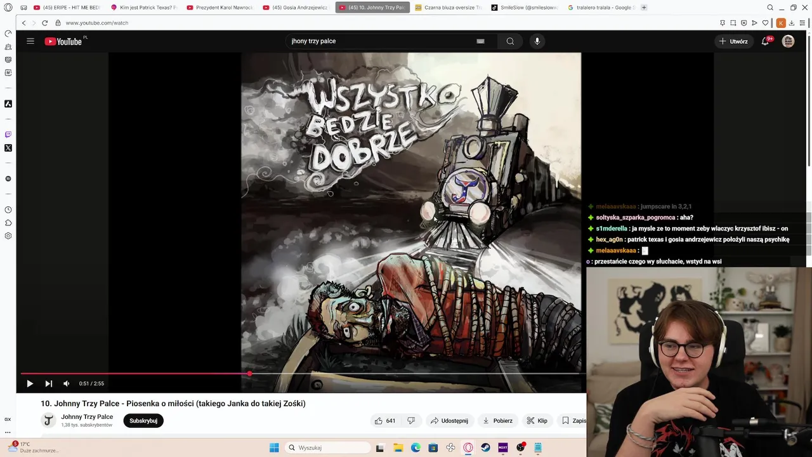Image resolution: width=812 pixels, height=457 pixels.
Task: Open the on-screen keyboard in the search box
Action: click(480, 41)
